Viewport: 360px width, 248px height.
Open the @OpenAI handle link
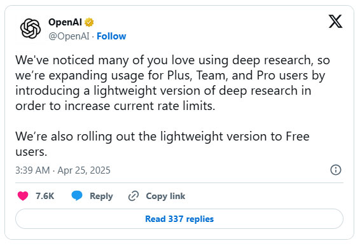pos(69,36)
